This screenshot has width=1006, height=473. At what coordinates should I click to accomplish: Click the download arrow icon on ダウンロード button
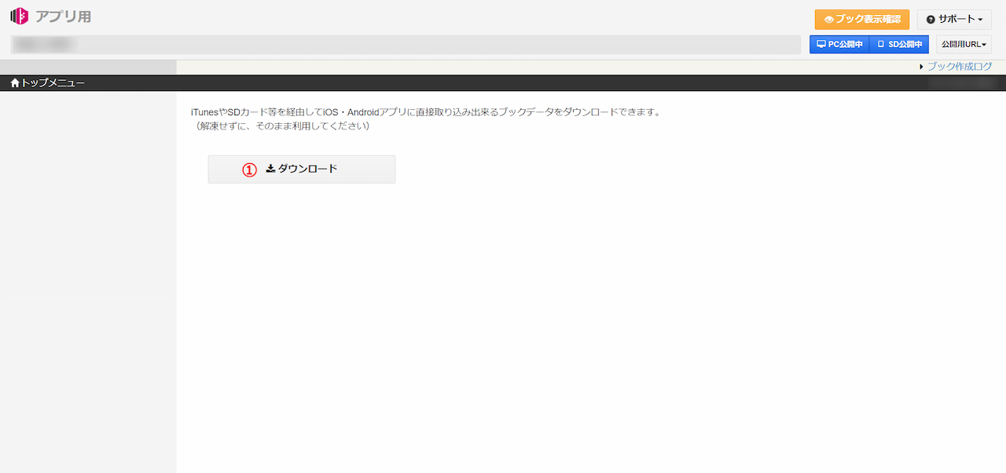pyautogui.click(x=271, y=168)
